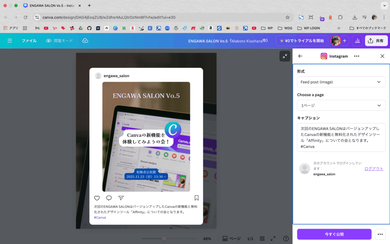The width and height of the screenshot is (390, 244).
Task: Click the ログアウト link
Action: point(374,169)
